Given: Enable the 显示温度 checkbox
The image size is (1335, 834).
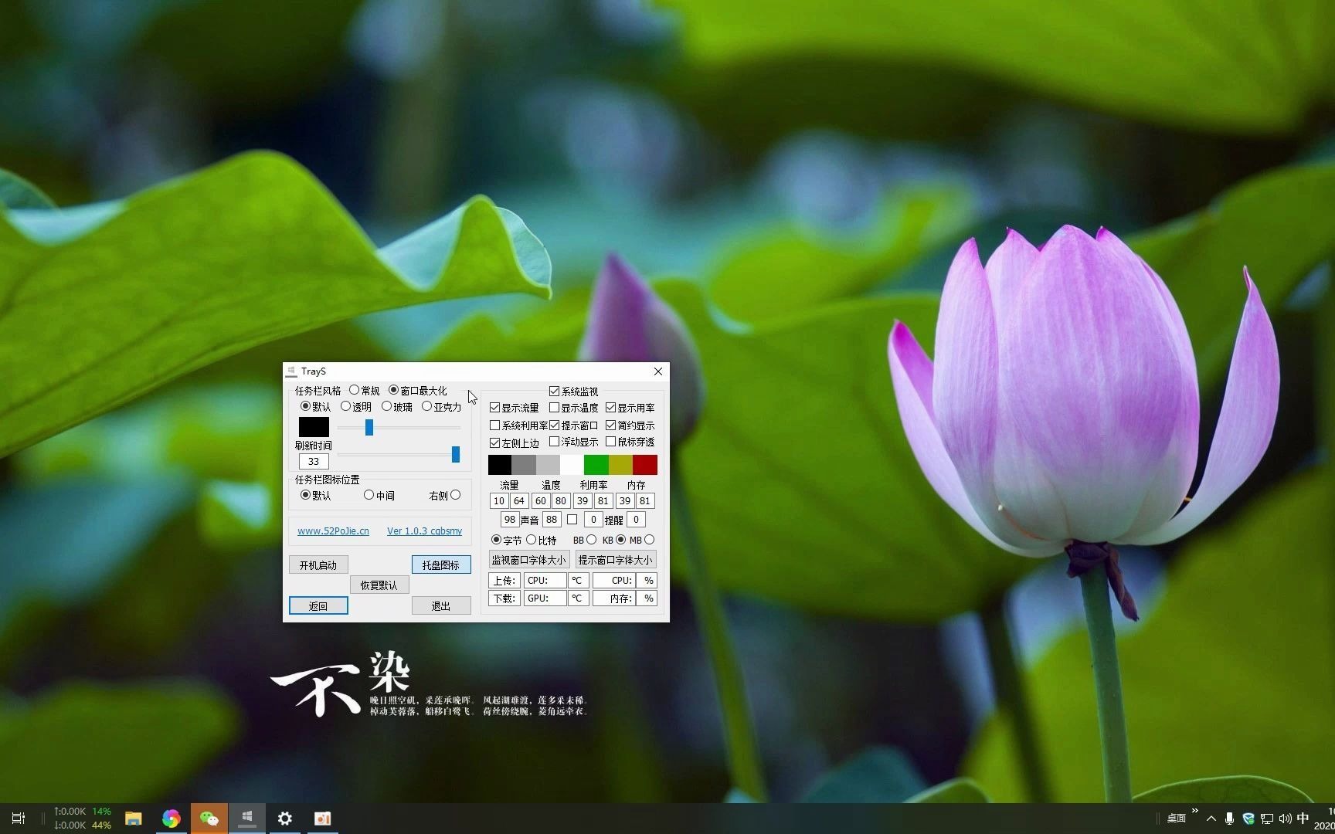Looking at the screenshot, I should 555,408.
